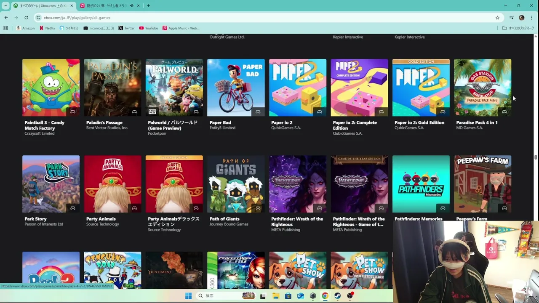The image size is (539, 303).
Task: Click the Park Story title text
Action: point(35,219)
